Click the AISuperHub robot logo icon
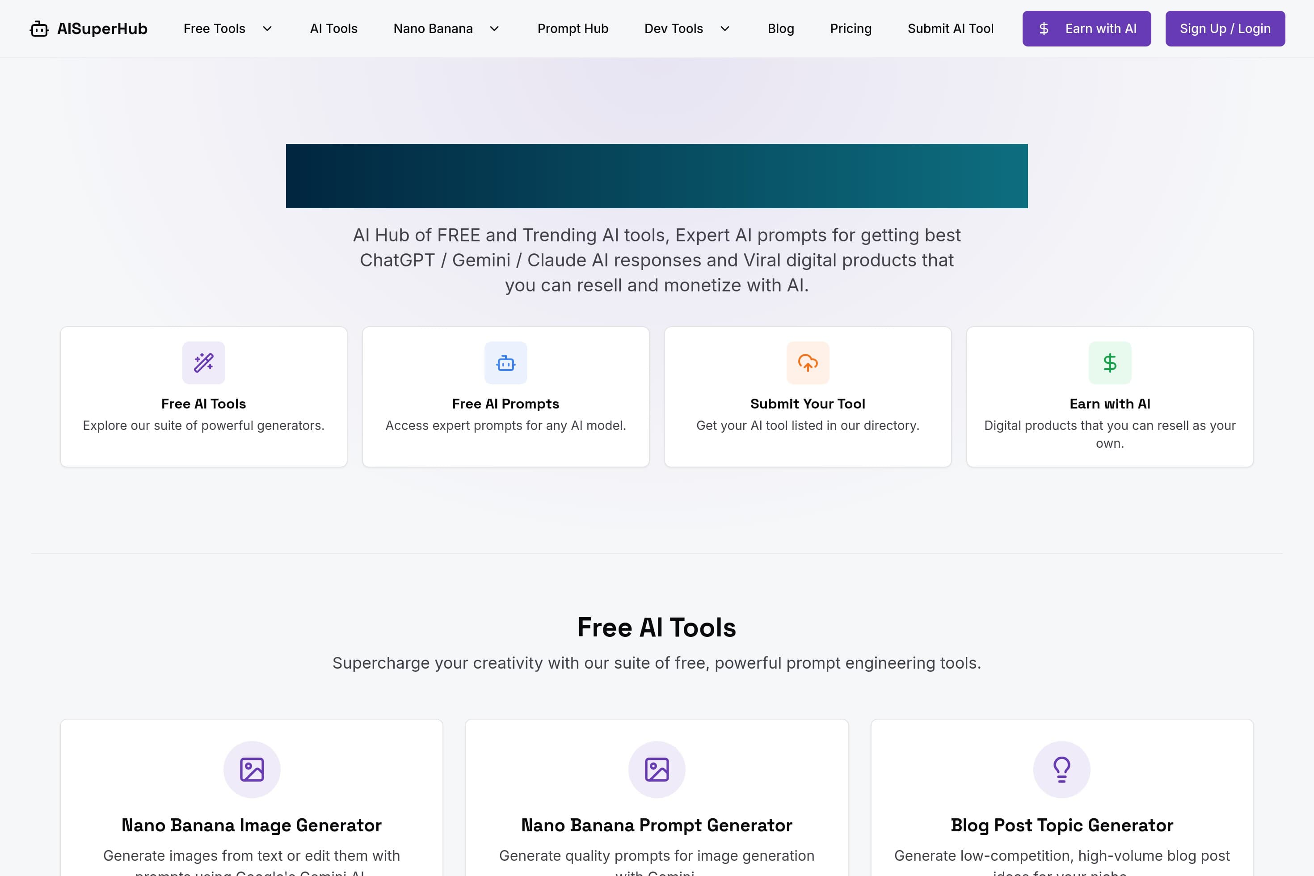This screenshot has width=1314, height=876. coord(39,29)
